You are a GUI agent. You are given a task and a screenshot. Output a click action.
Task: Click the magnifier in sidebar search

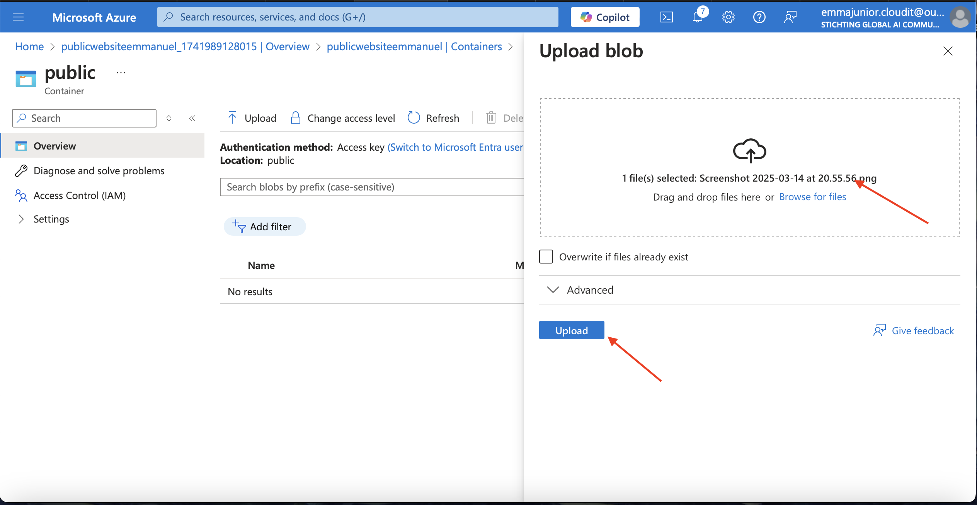tap(22, 118)
